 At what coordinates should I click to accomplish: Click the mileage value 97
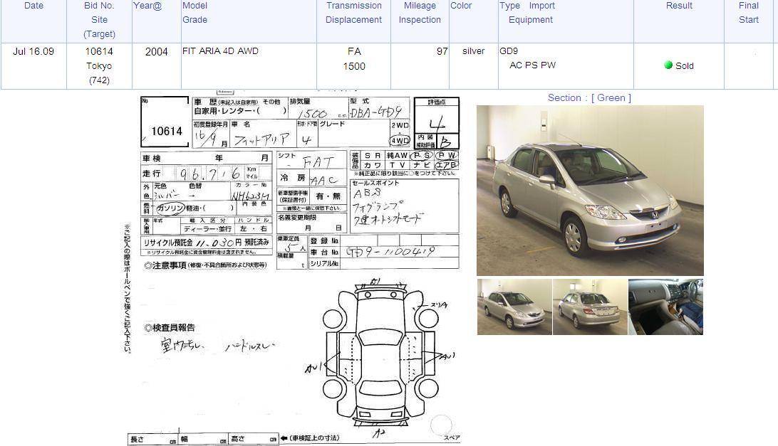[x=442, y=51]
